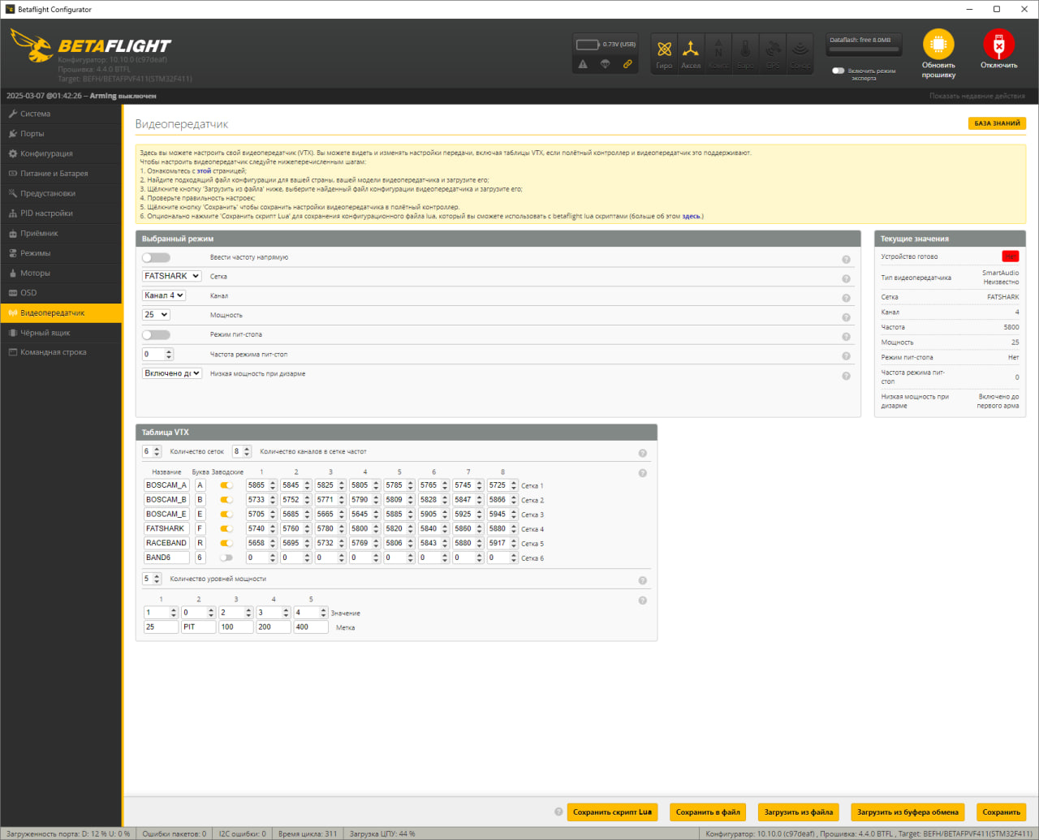This screenshot has height=840, width=1039.
Task: Click the RACEBAND letter R field
Action: click(x=200, y=544)
